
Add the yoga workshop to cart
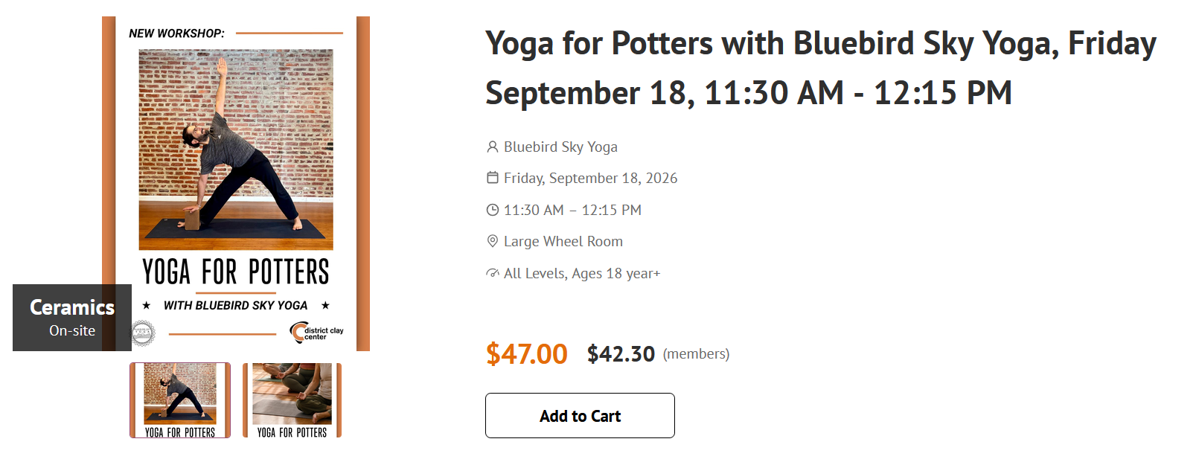coord(580,415)
